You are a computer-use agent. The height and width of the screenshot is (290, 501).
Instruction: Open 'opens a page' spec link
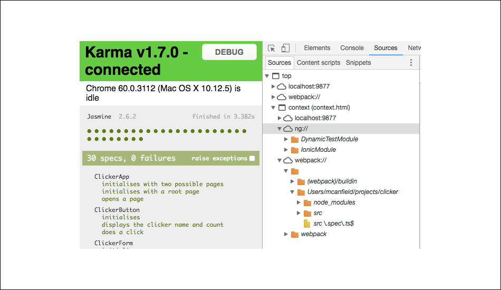click(x=122, y=199)
